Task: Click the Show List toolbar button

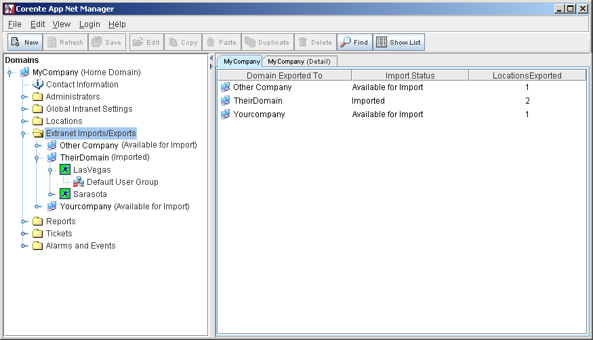Action: pyautogui.click(x=398, y=42)
